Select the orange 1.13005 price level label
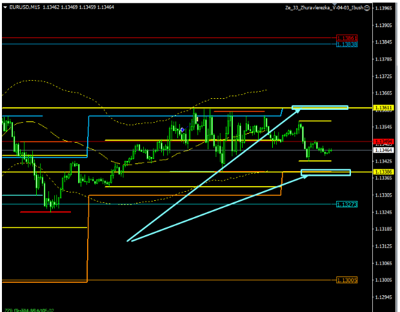Image resolution: width=400 pixels, height=312 pixels. pyautogui.click(x=346, y=280)
